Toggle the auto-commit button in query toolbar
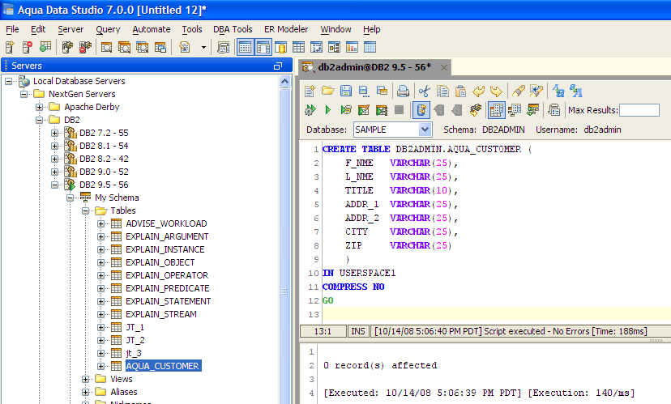Viewport: 671px width, 404px height. [x=421, y=110]
